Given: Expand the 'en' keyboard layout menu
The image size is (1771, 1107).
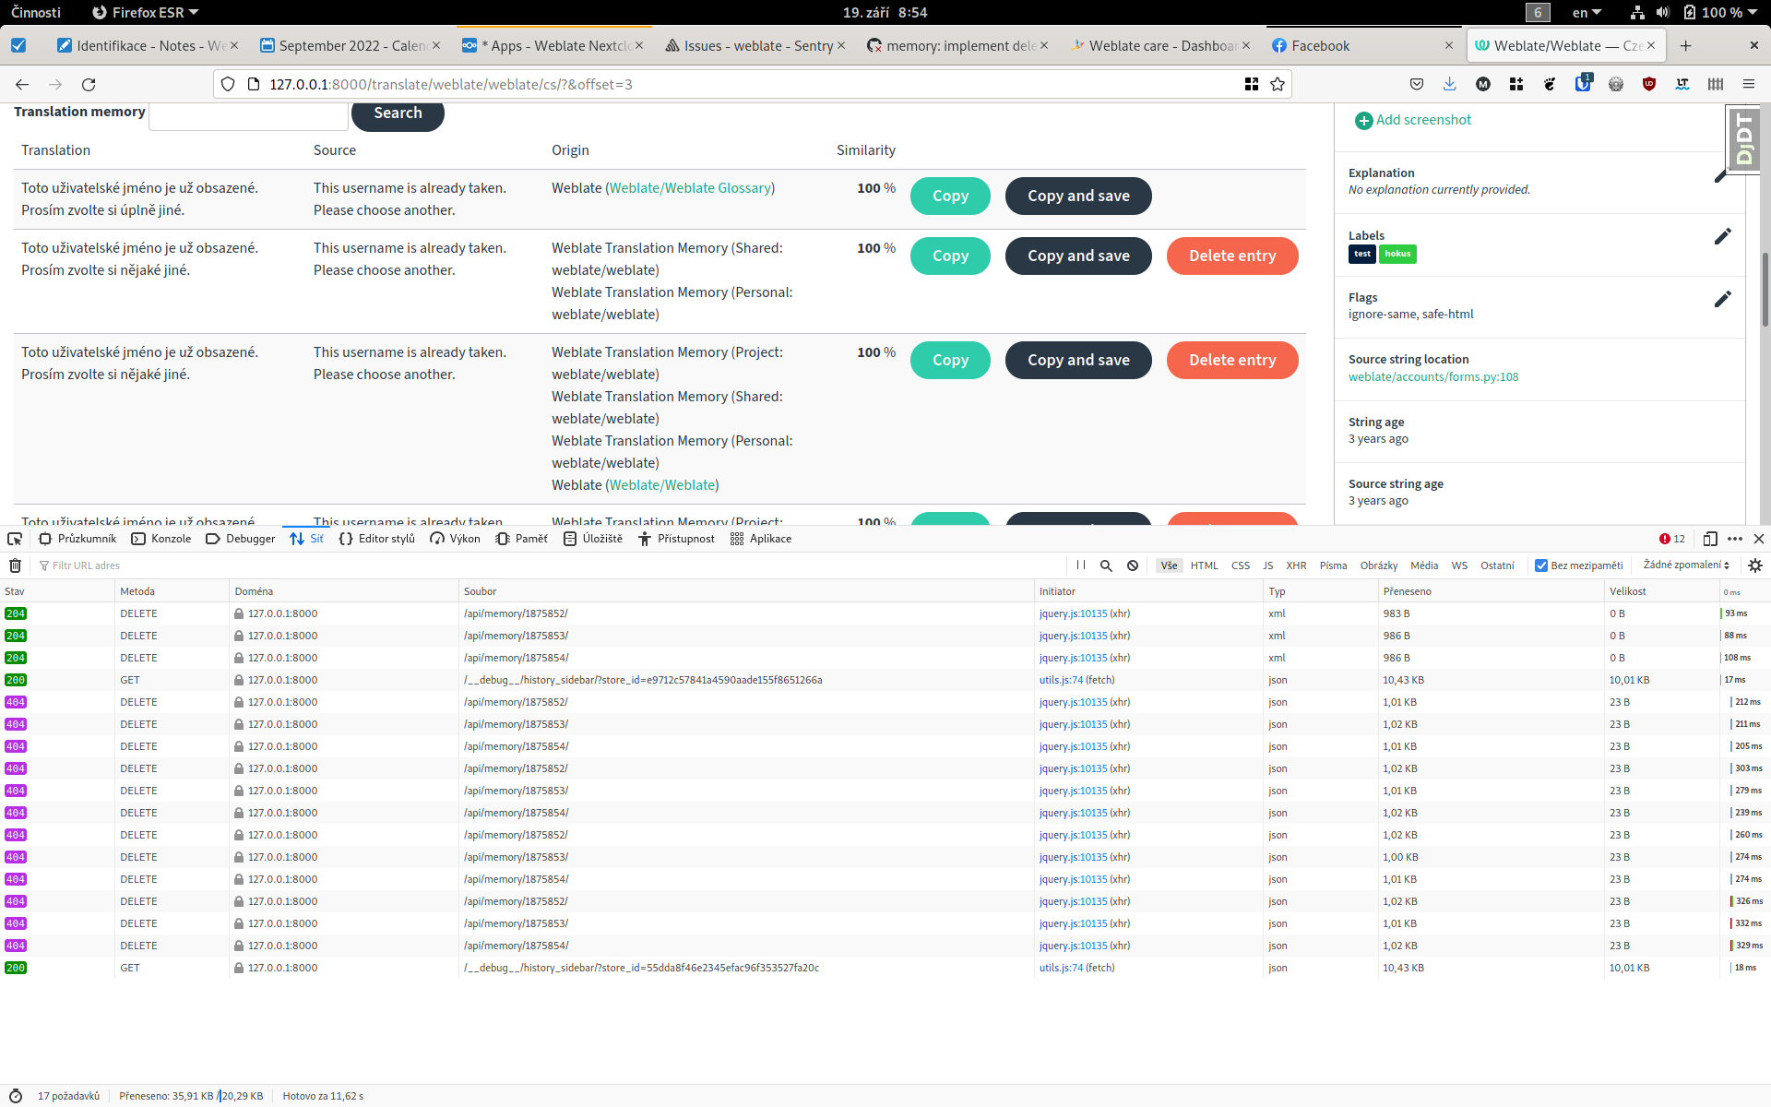Looking at the screenshot, I should (x=1587, y=12).
